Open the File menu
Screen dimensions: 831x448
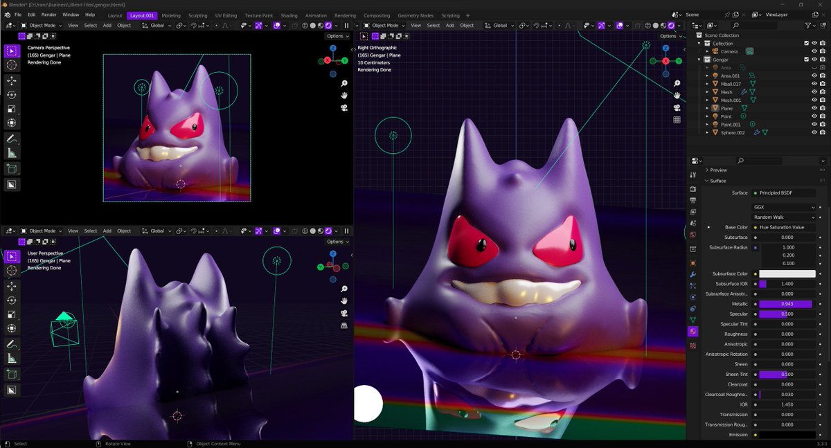(x=18, y=15)
